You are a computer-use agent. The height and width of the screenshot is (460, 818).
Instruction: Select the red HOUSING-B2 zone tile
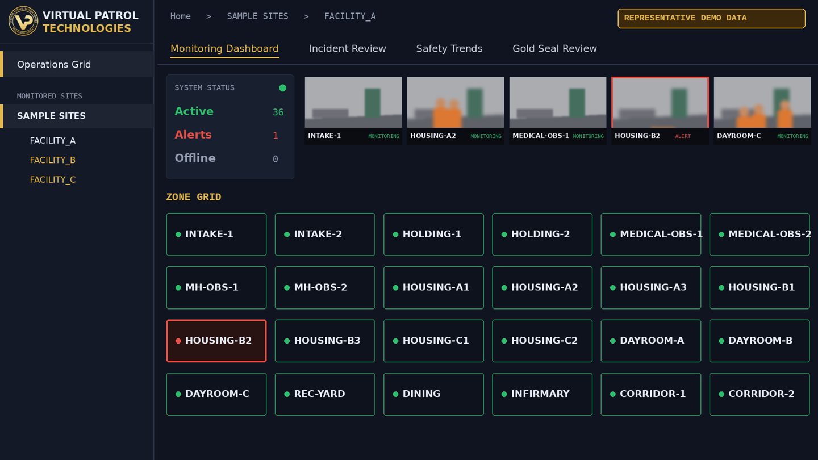coord(216,341)
